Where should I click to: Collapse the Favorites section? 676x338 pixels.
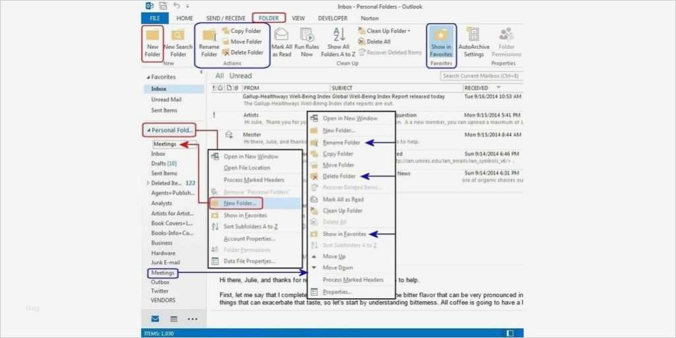click(x=149, y=78)
